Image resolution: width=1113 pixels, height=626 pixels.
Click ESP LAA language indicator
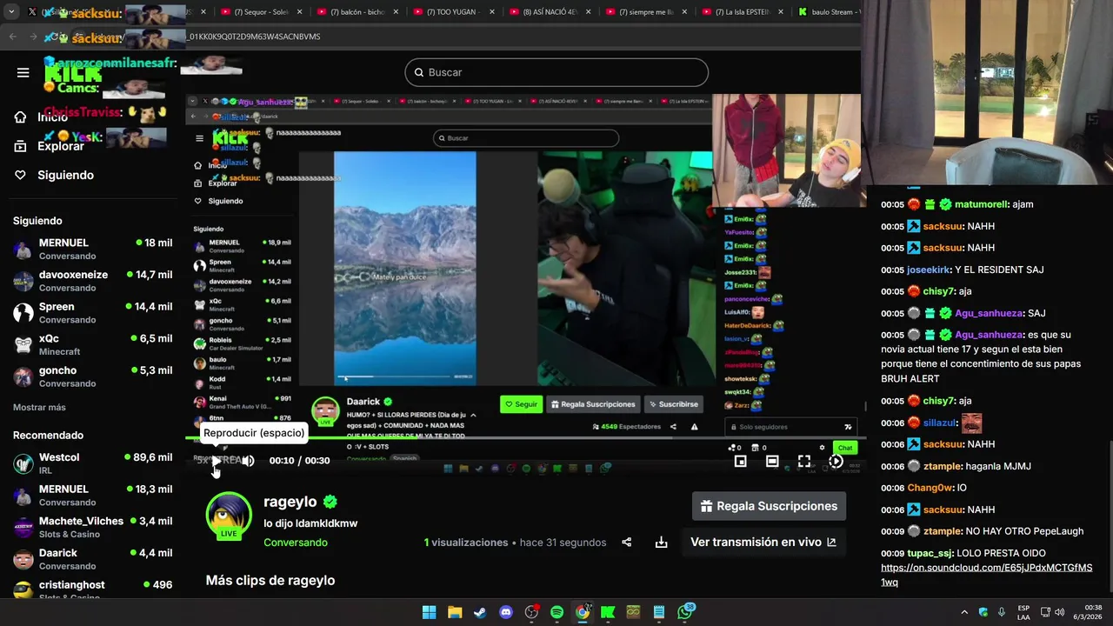(x=1023, y=612)
